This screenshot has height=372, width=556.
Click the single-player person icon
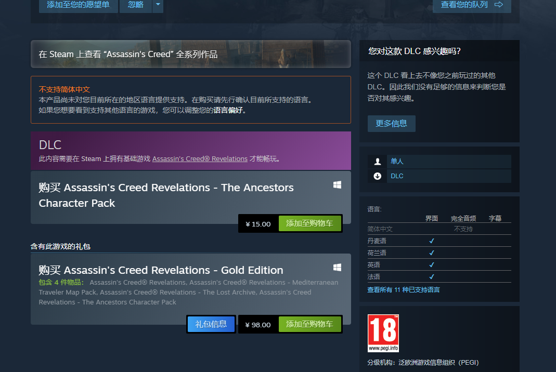pyautogui.click(x=377, y=162)
